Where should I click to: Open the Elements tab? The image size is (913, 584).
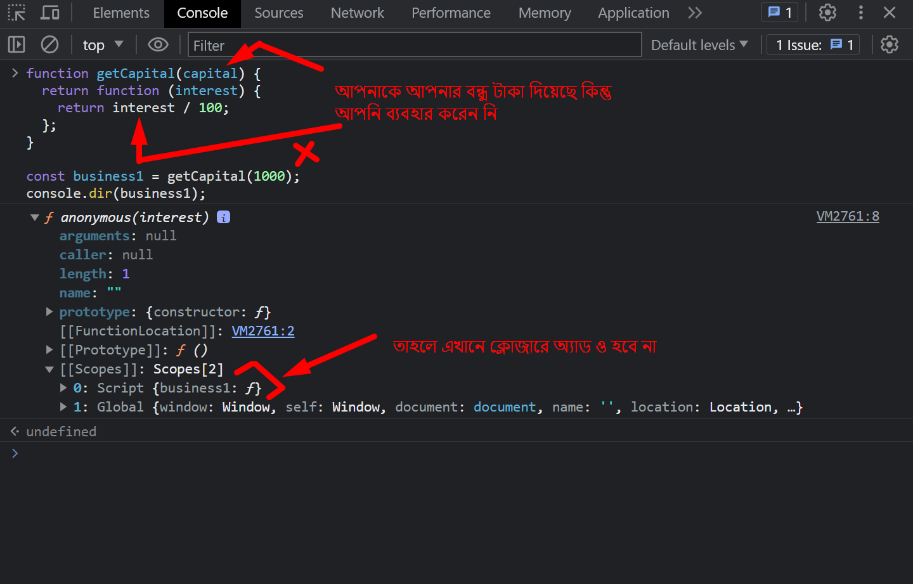(x=121, y=13)
